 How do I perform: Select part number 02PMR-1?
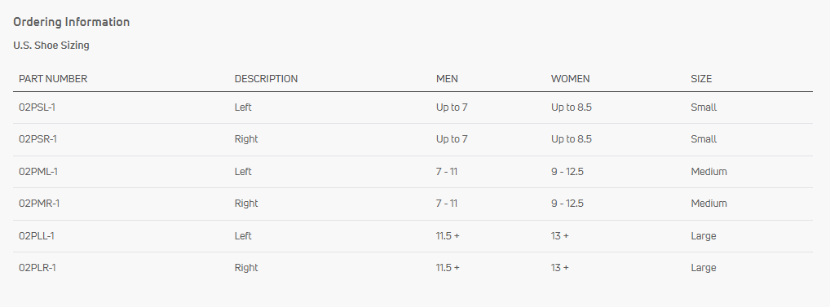pos(39,204)
